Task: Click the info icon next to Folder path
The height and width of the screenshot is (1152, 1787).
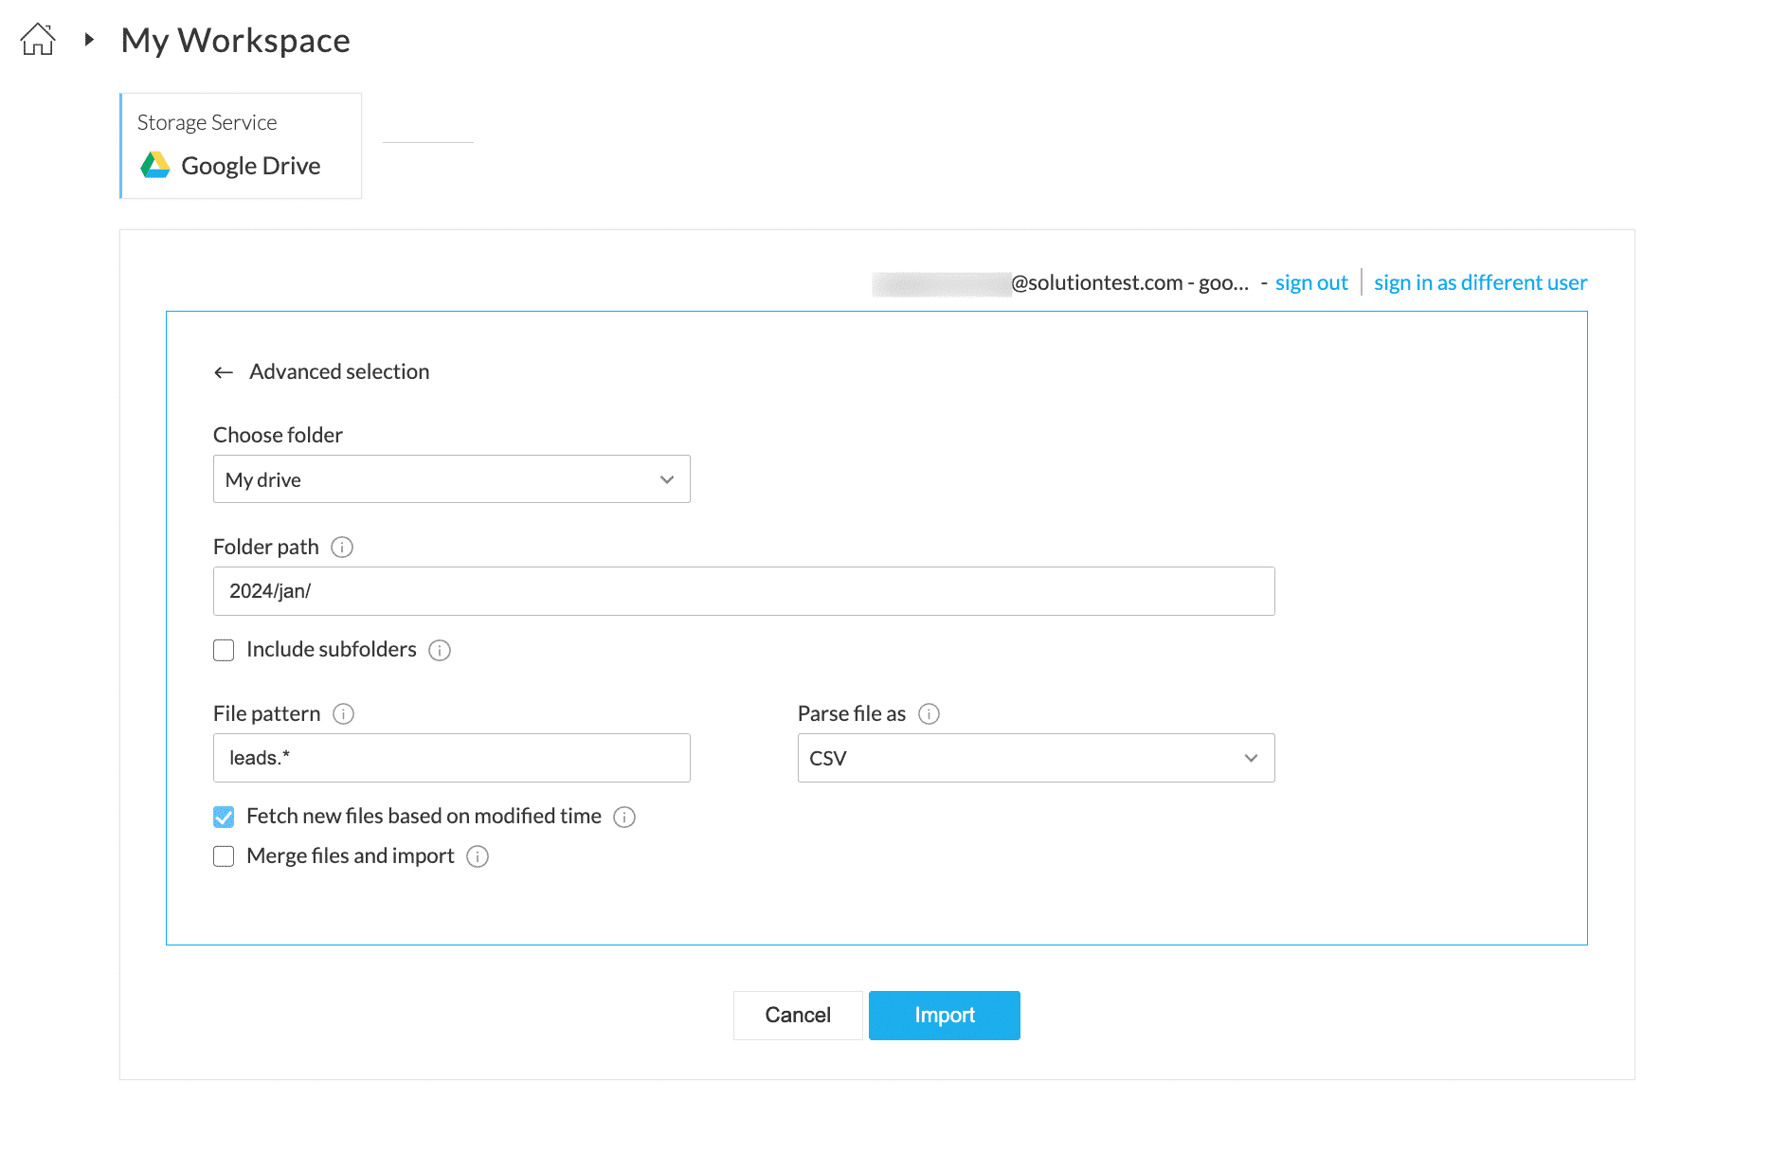Action: [342, 548]
